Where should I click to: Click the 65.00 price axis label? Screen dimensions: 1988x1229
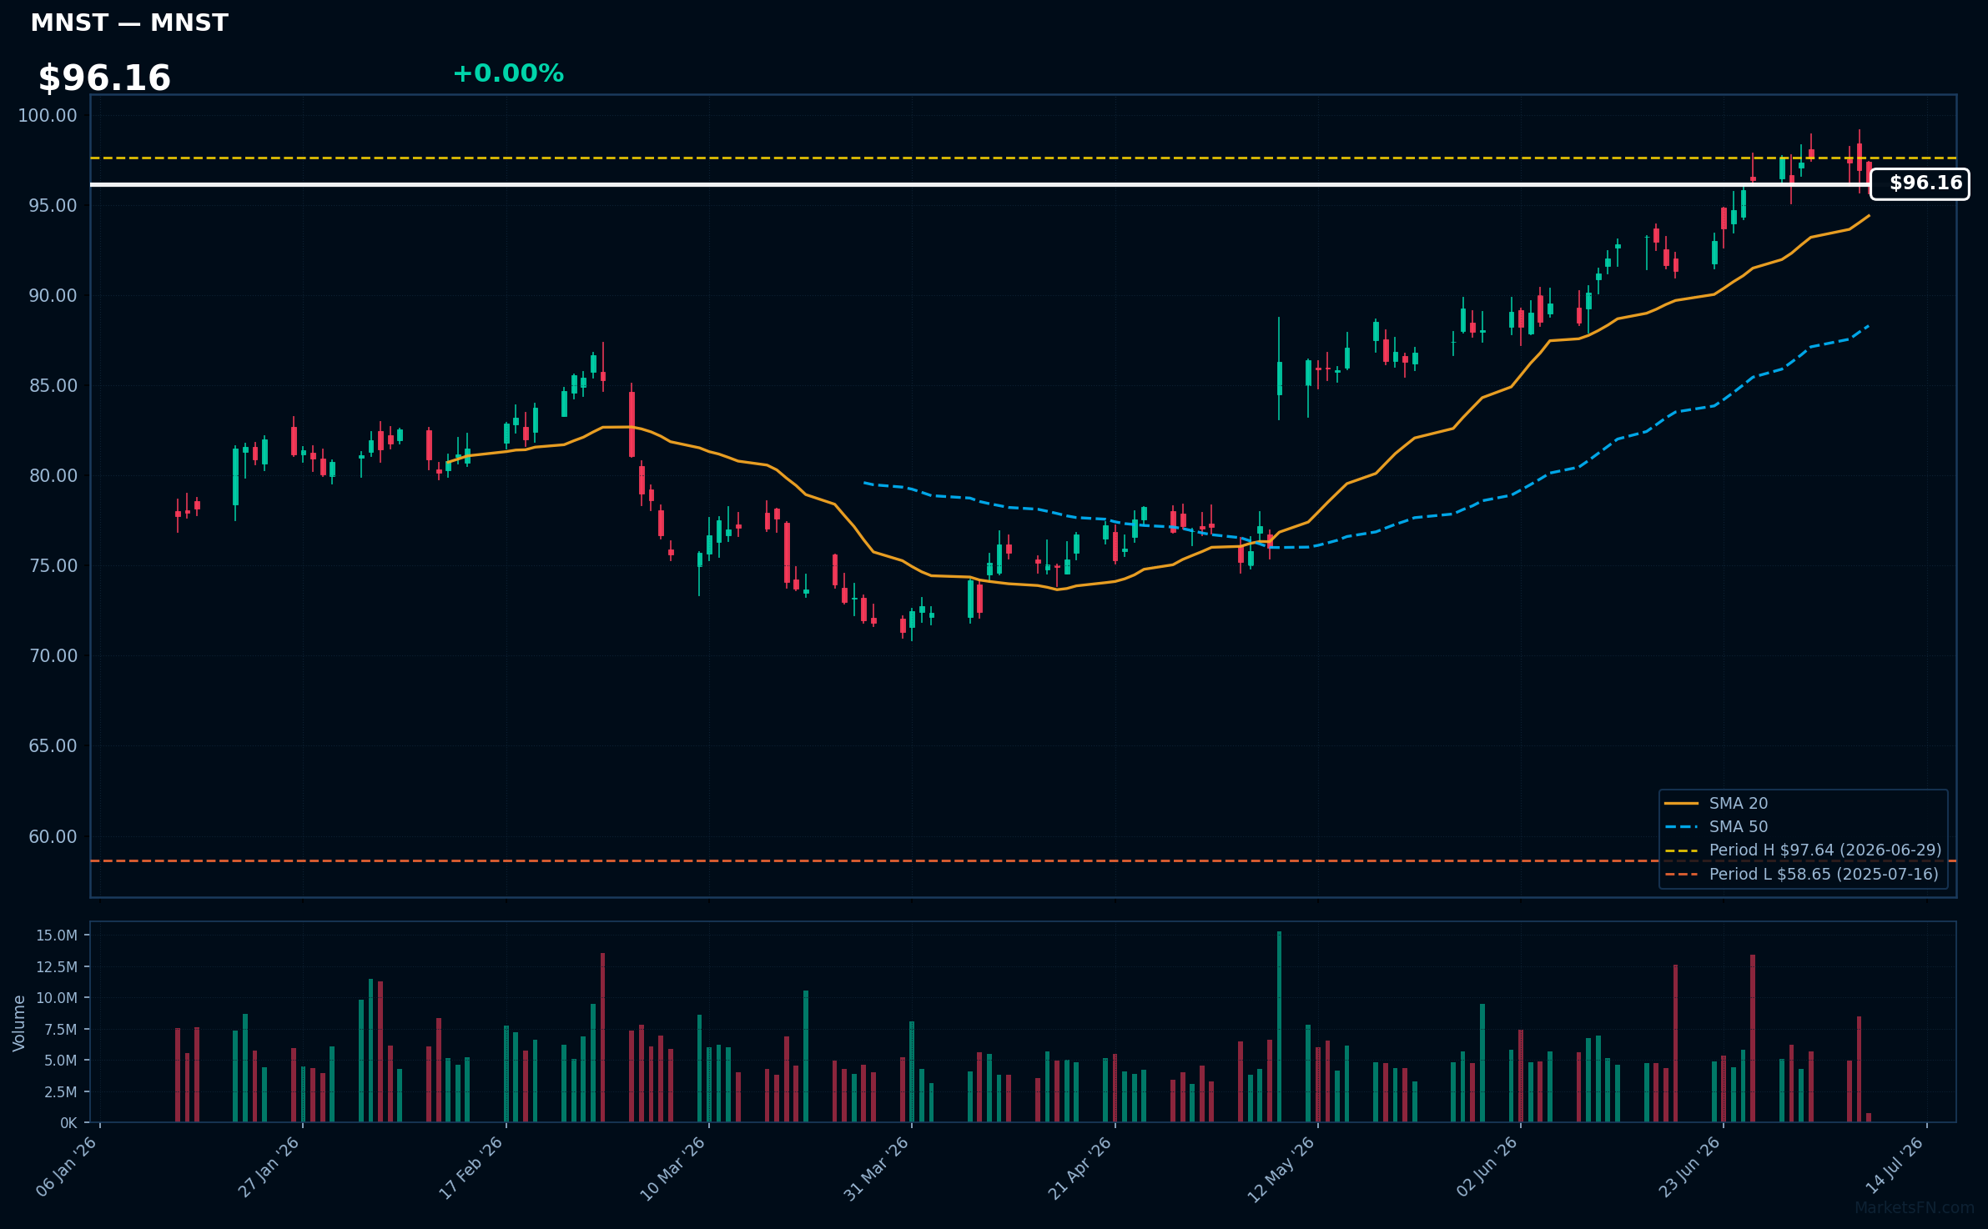[x=53, y=745]
